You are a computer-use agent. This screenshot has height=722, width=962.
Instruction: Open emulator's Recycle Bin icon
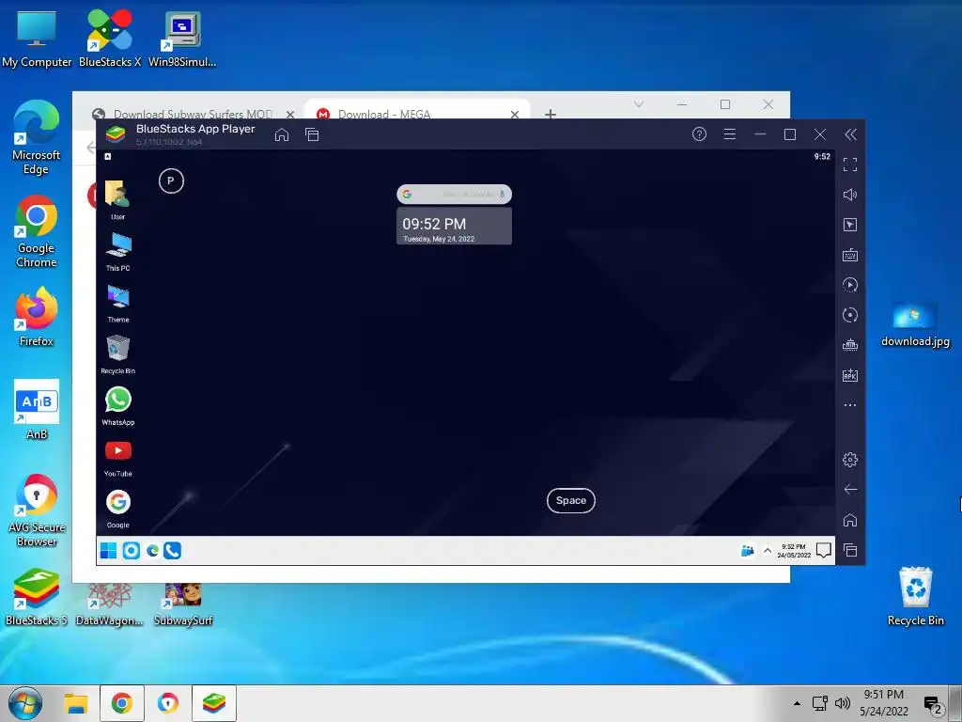click(x=117, y=353)
